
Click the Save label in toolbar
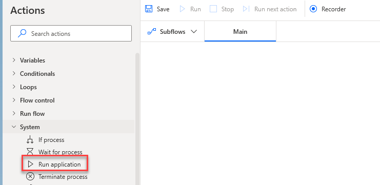pos(163,9)
